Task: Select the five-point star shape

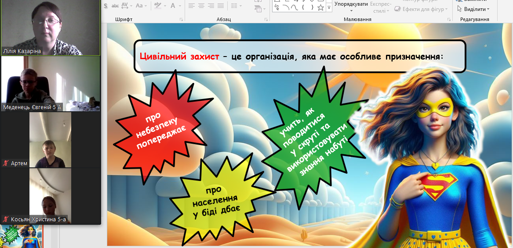Action: [x=320, y=7]
